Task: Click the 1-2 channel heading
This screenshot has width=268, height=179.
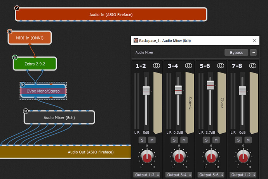Action: 141,66
